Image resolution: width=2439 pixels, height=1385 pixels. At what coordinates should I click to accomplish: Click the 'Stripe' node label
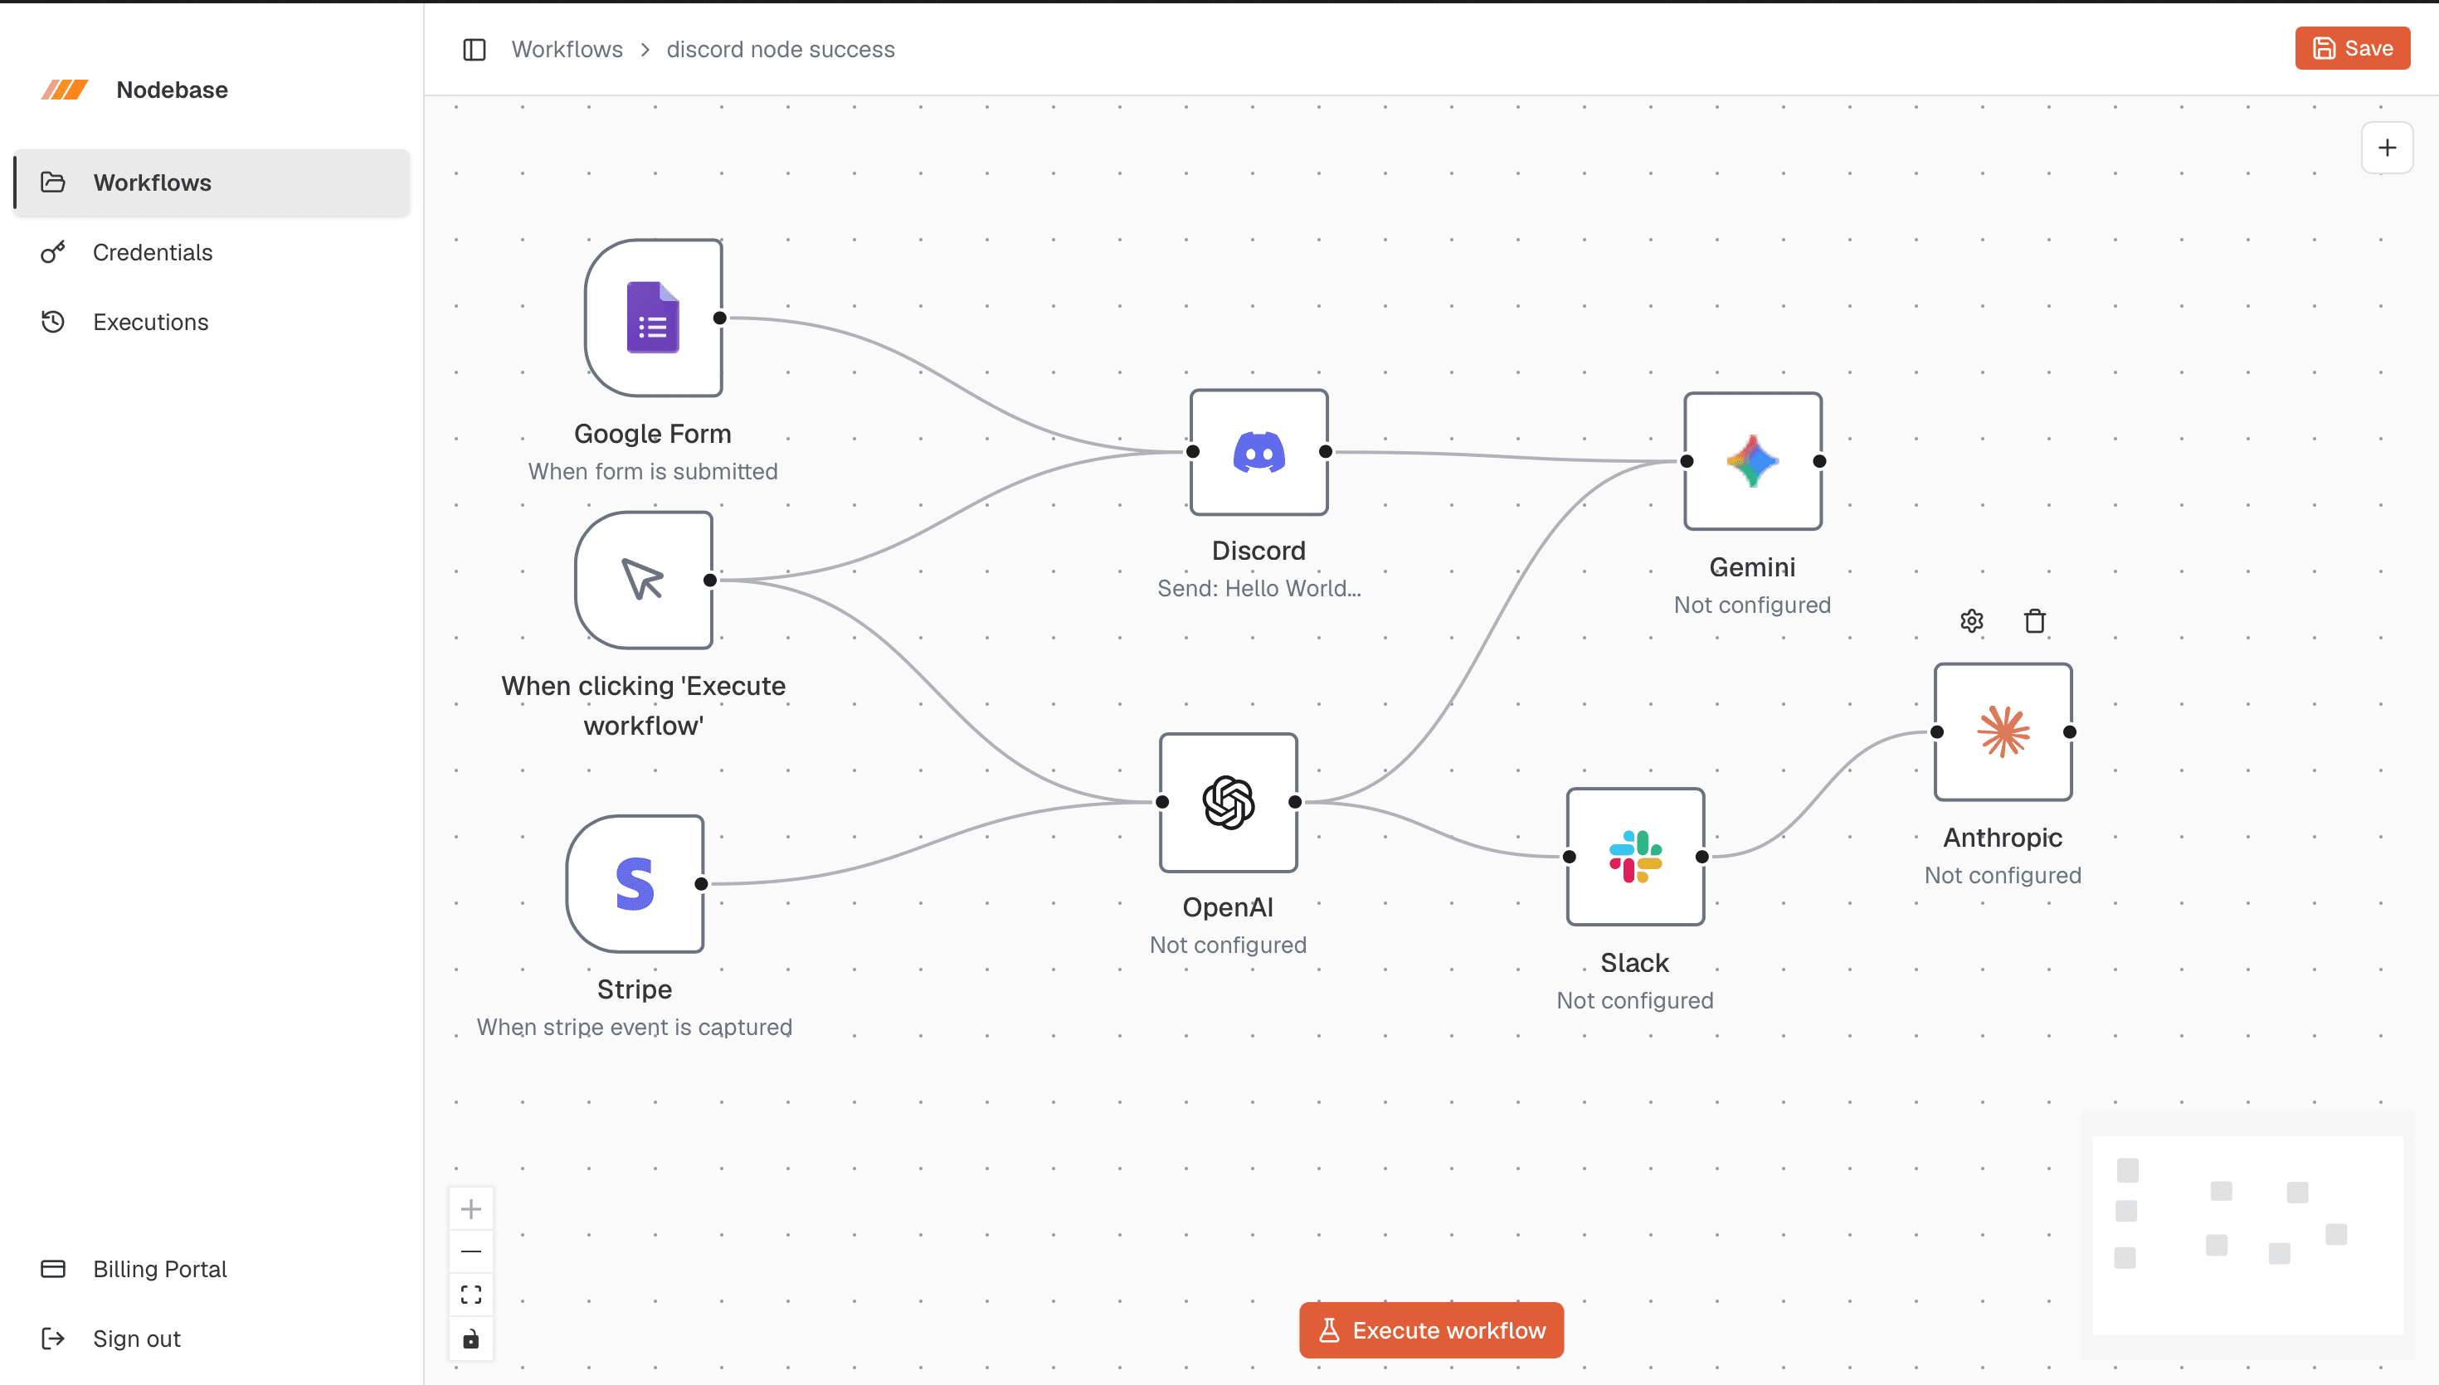(x=635, y=989)
